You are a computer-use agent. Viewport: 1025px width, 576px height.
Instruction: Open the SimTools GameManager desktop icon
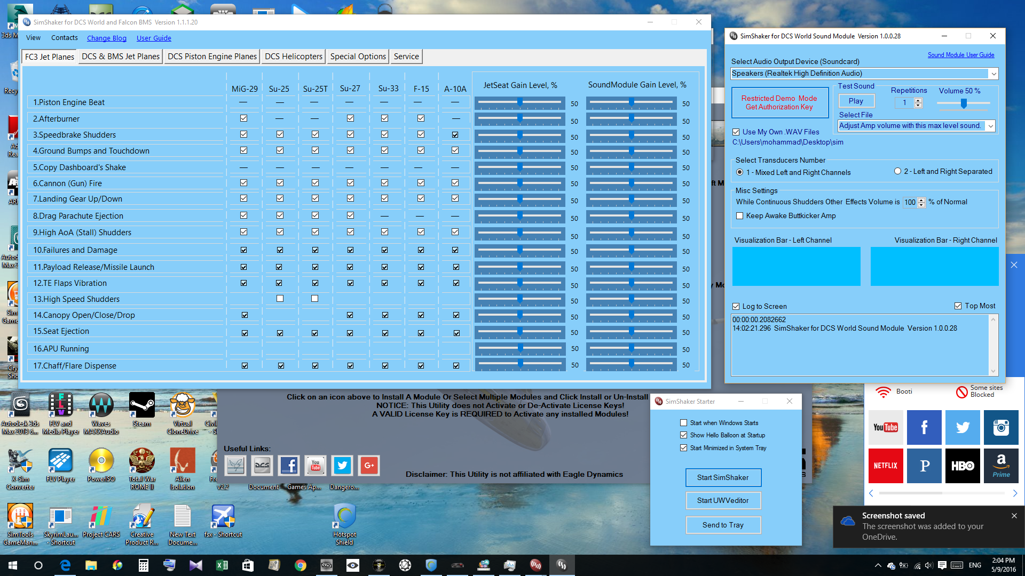pos(20,524)
